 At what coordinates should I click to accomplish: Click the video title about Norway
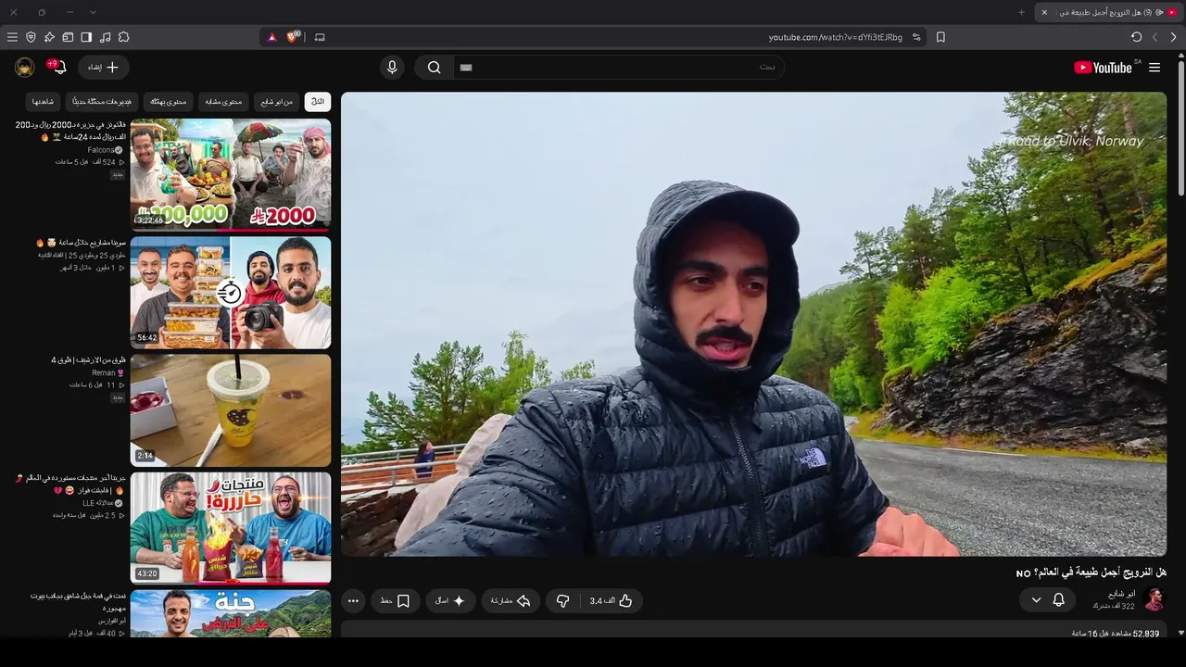[1091, 573]
